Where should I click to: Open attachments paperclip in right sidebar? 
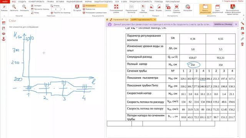243,39
